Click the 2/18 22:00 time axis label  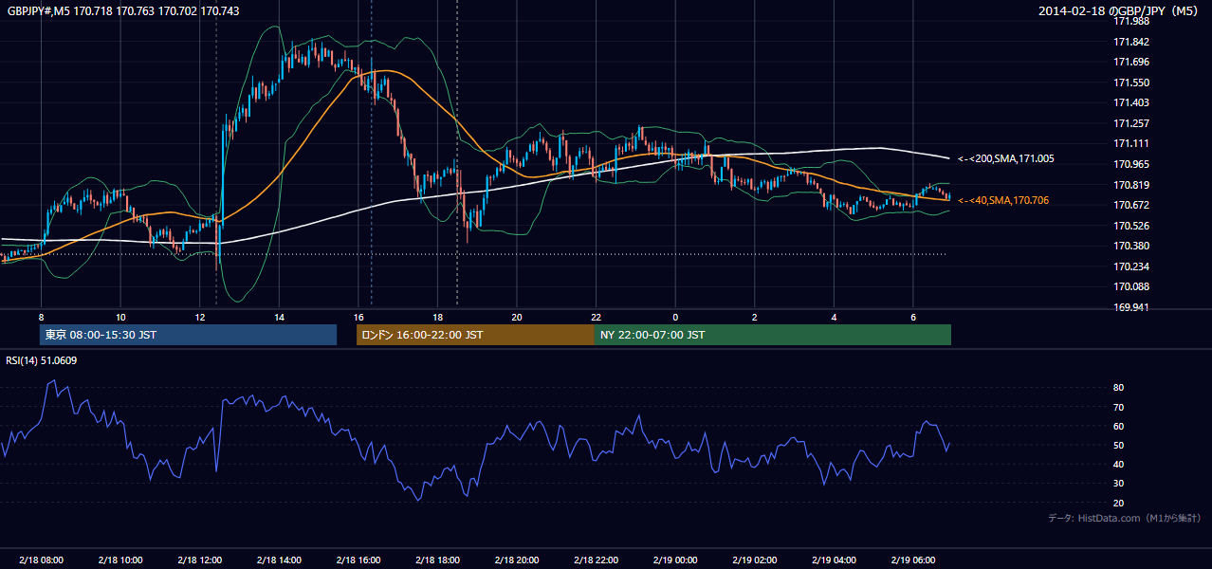pos(596,560)
